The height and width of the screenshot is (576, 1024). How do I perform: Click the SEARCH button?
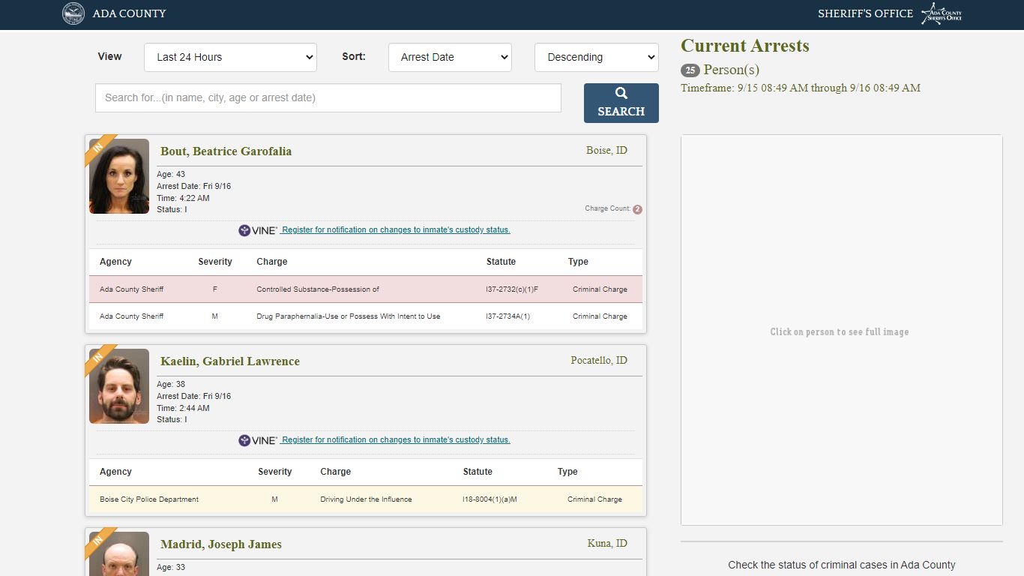click(621, 103)
